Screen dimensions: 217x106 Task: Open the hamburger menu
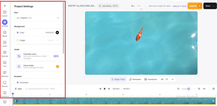point(5,6)
